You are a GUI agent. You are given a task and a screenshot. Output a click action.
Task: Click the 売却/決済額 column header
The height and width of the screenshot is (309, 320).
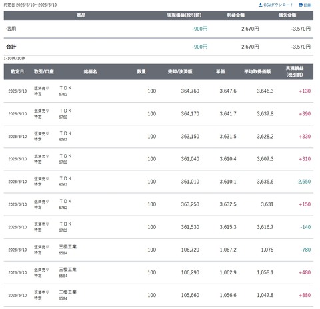pyautogui.click(x=180, y=71)
